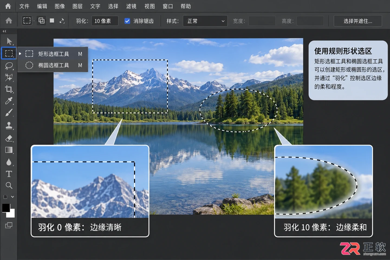
Task: Toggle the 消除锯齿 checkbox
Action: (x=127, y=21)
